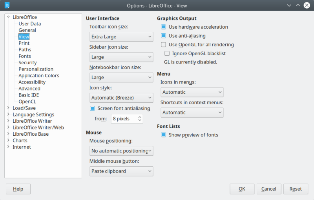The width and height of the screenshot is (314, 200).
Task: Open Mouse positioning dropdown
Action: click(x=121, y=151)
